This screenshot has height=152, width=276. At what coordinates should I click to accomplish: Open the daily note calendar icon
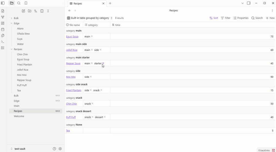pyautogui.click(x=3, y=29)
